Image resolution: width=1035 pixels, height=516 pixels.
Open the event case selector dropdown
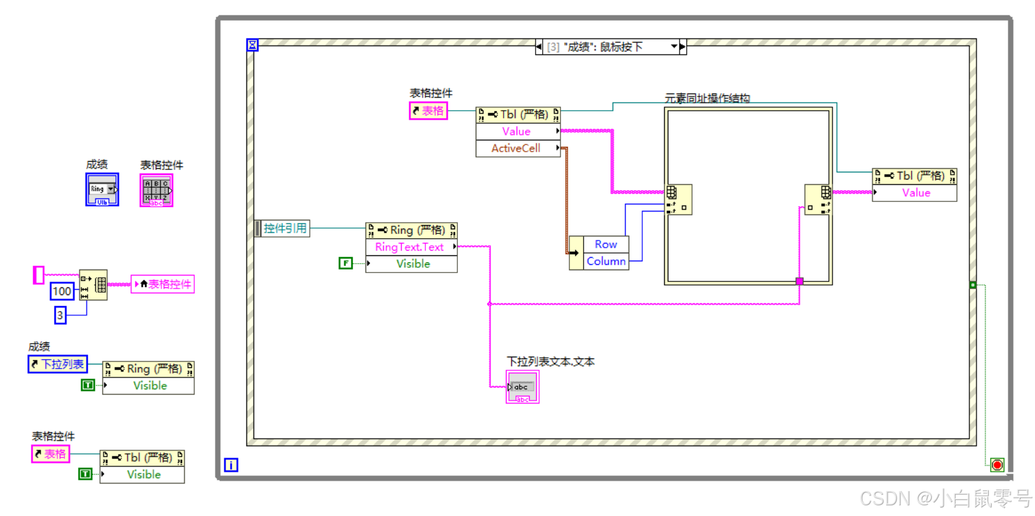click(674, 47)
